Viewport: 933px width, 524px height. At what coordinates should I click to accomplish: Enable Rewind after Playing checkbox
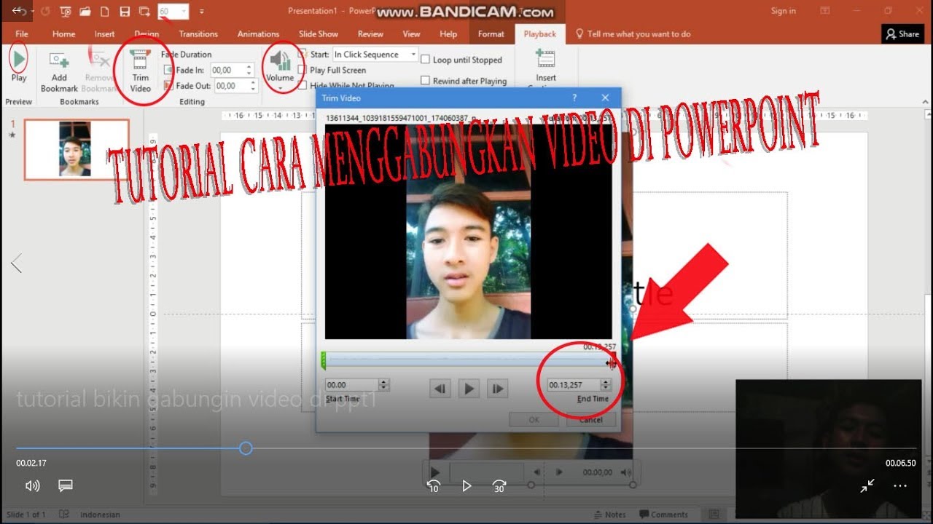click(425, 81)
